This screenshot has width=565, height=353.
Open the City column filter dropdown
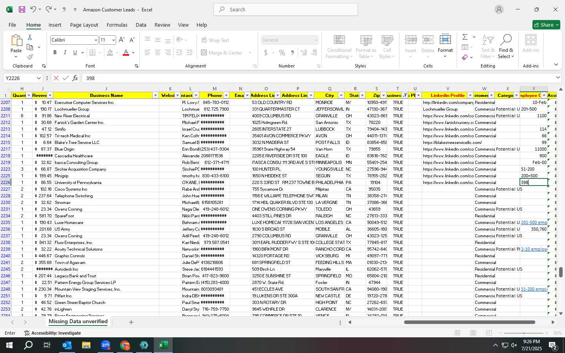pos(341,95)
